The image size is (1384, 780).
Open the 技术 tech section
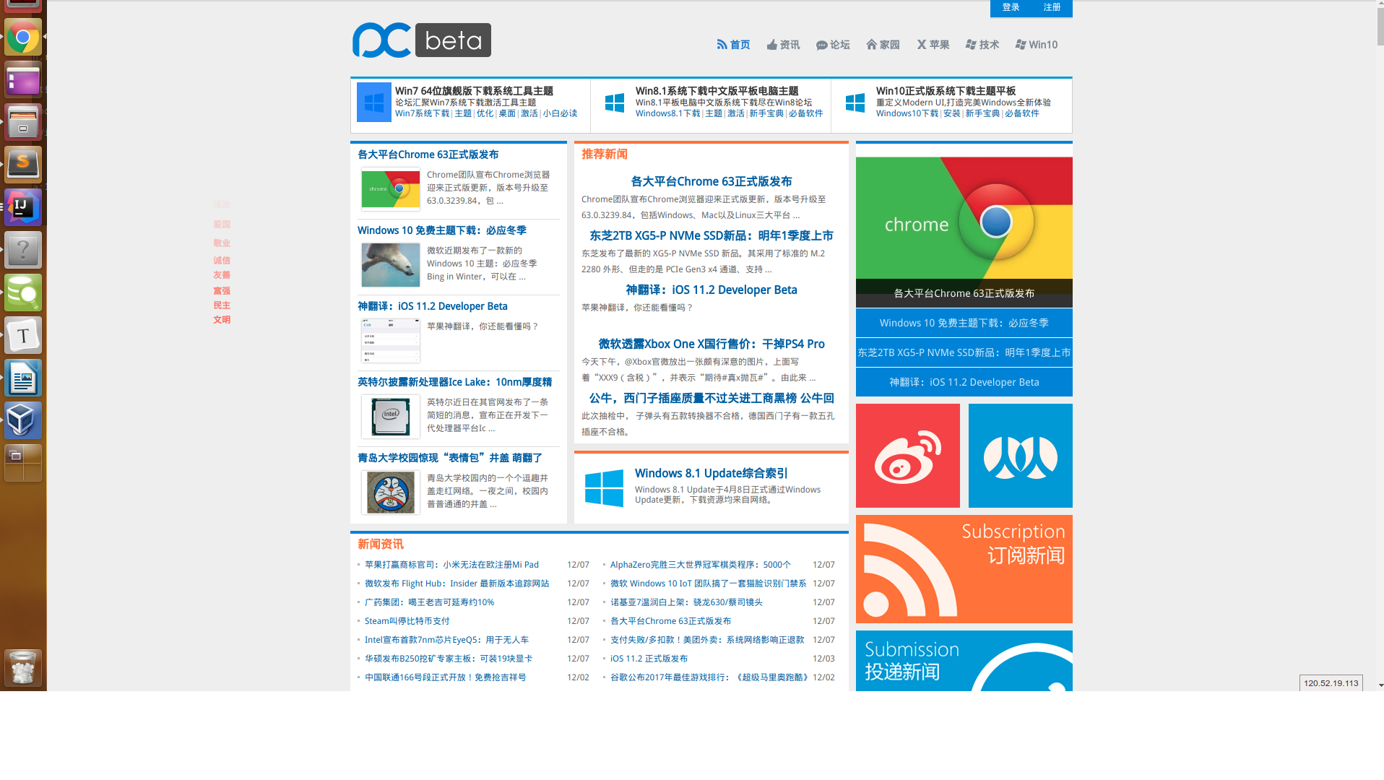click(x=982, y=45)
